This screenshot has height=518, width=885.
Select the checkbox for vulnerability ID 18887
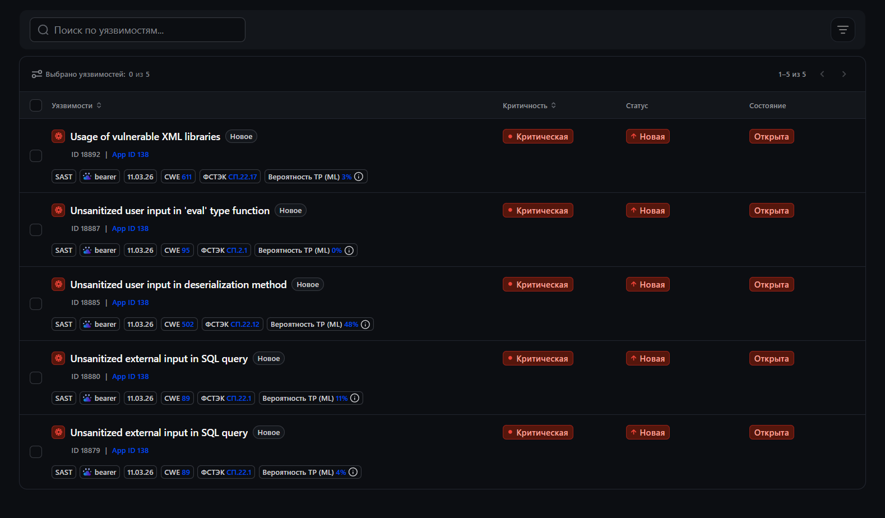click(36, 230)
